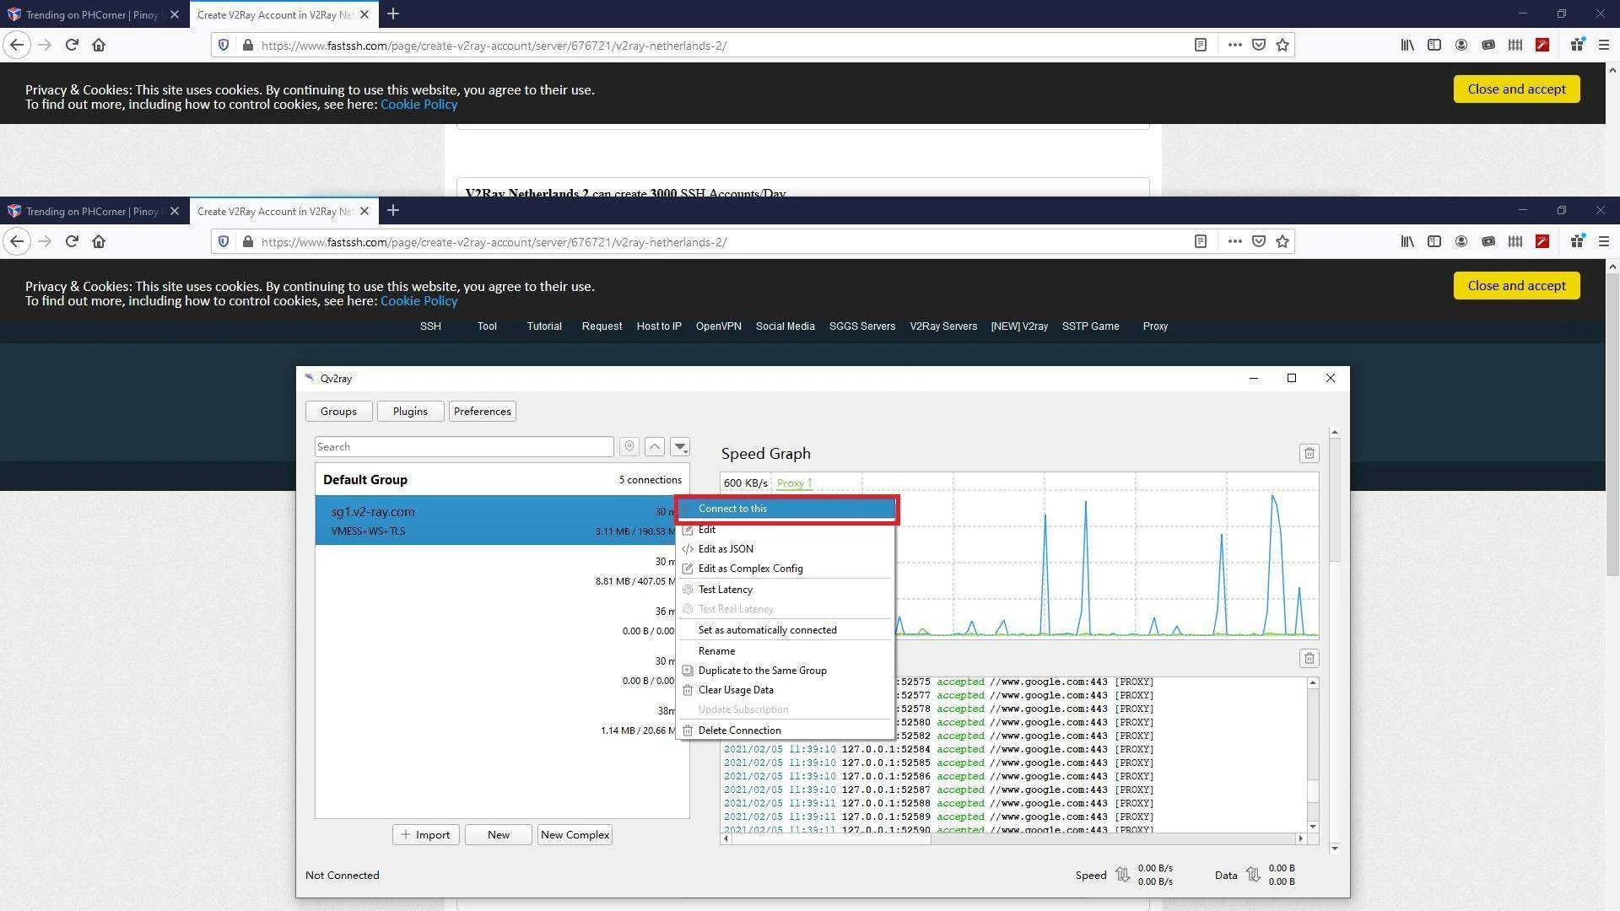Open the Qv2ray Plugins button
This screenshot has height=911, width=1620.
[x=410, y=412]
